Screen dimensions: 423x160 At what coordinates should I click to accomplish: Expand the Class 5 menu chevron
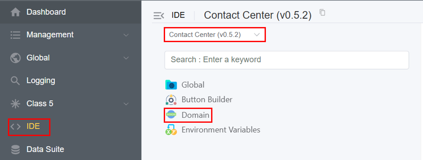(x=126, y=104)
